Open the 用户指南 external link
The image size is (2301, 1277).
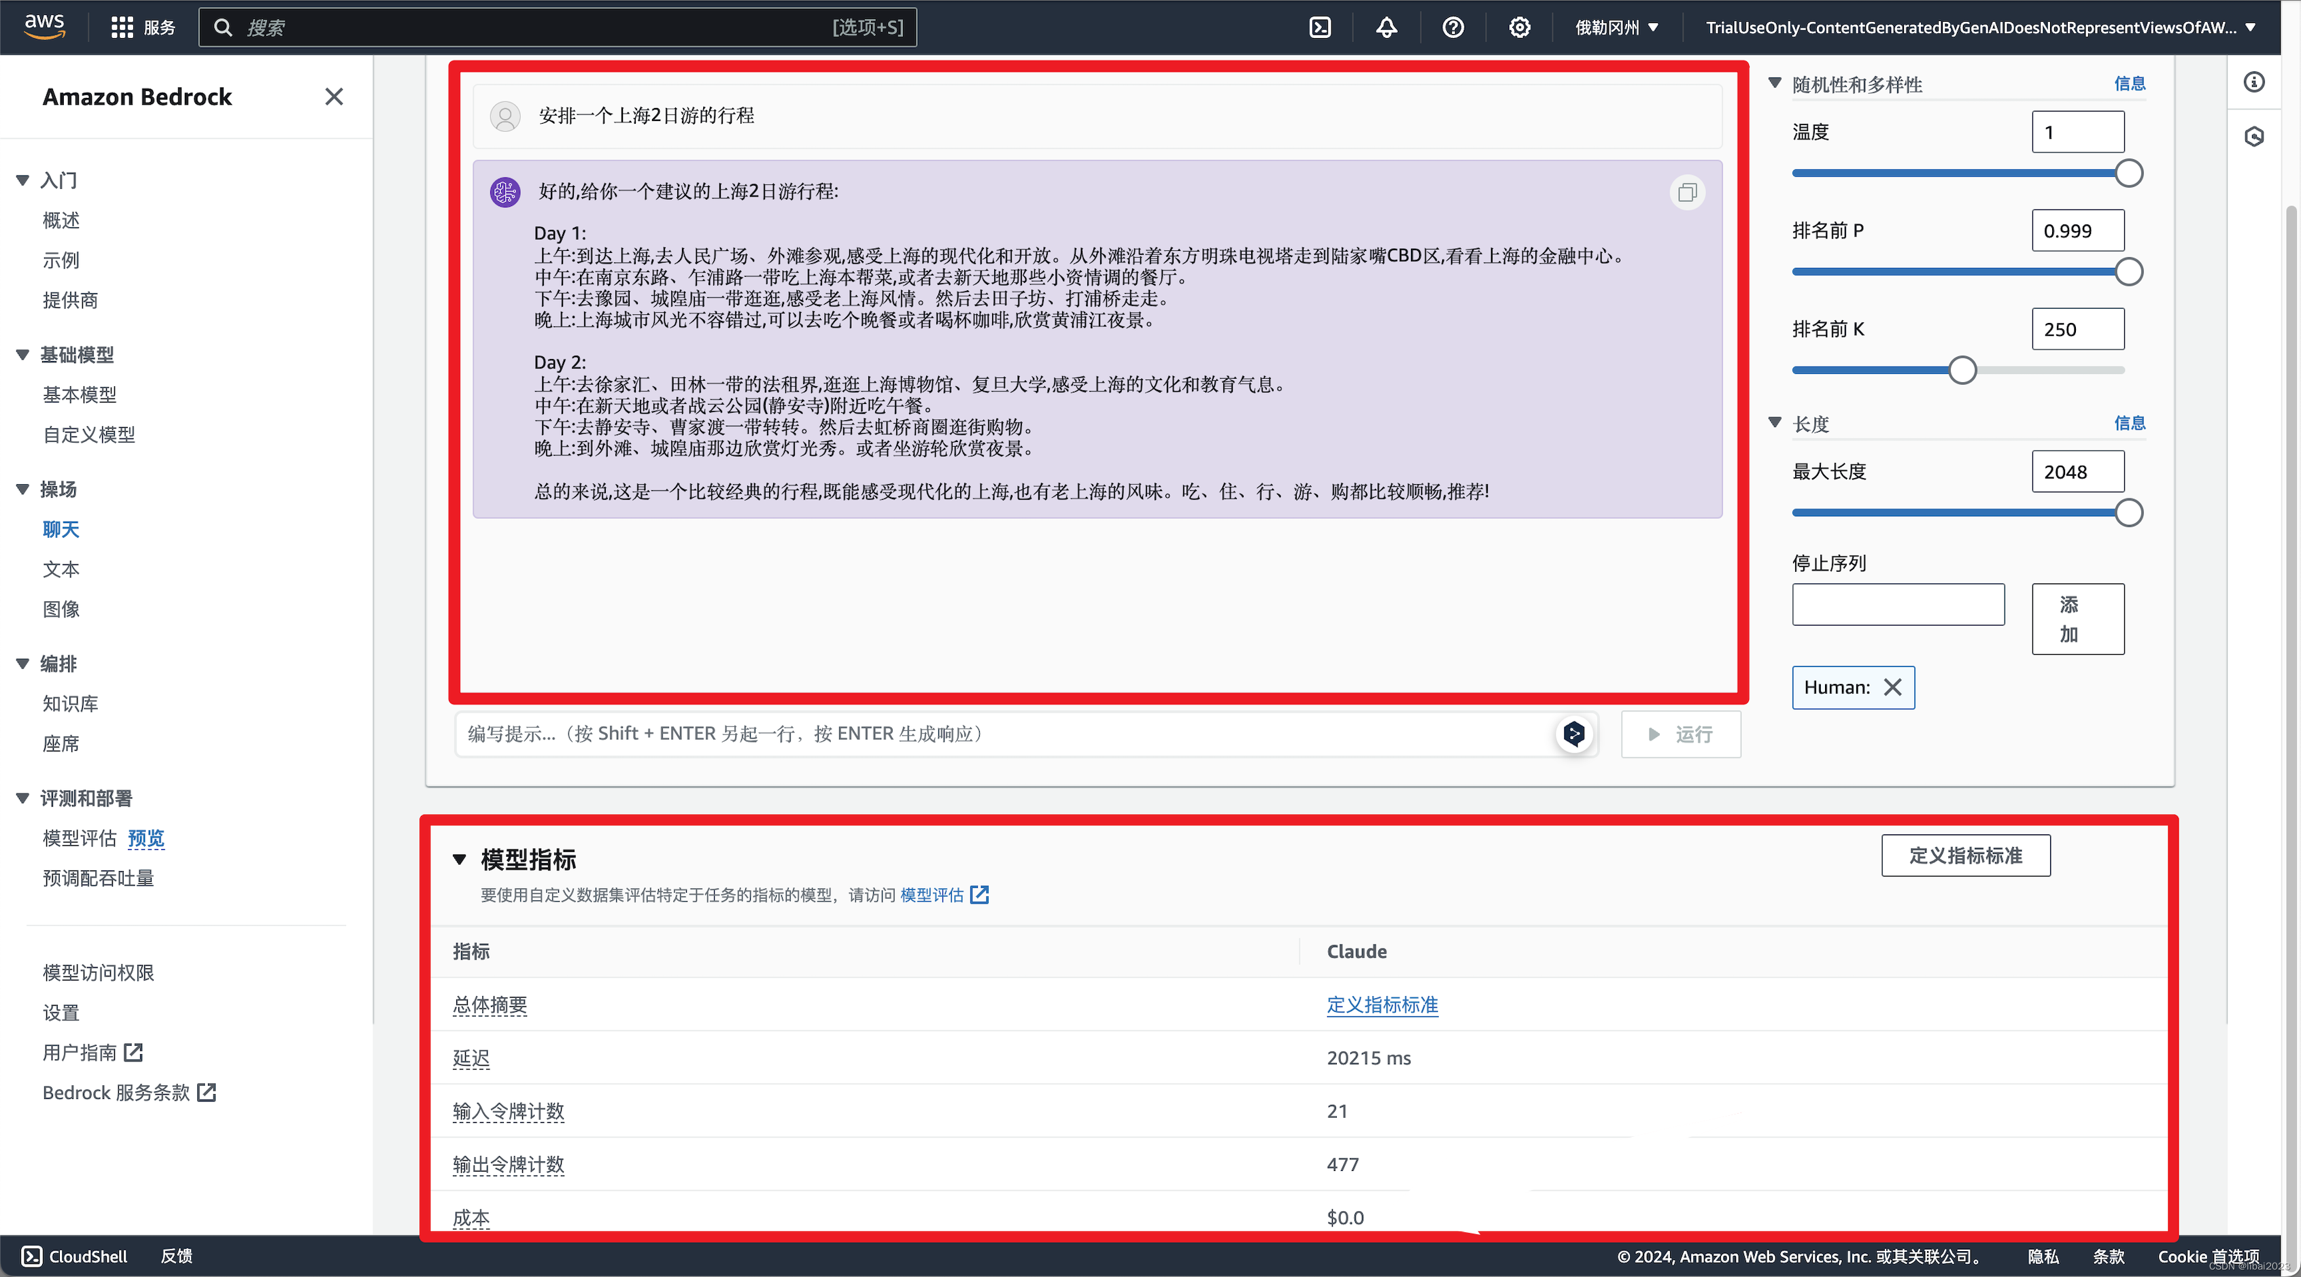(92, 1053)
